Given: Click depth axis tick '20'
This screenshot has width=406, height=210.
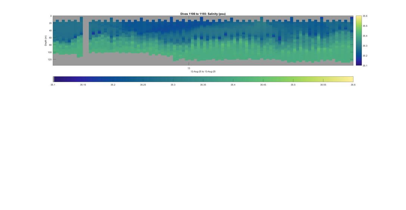Looking at the screenshot, I should 50,23.
